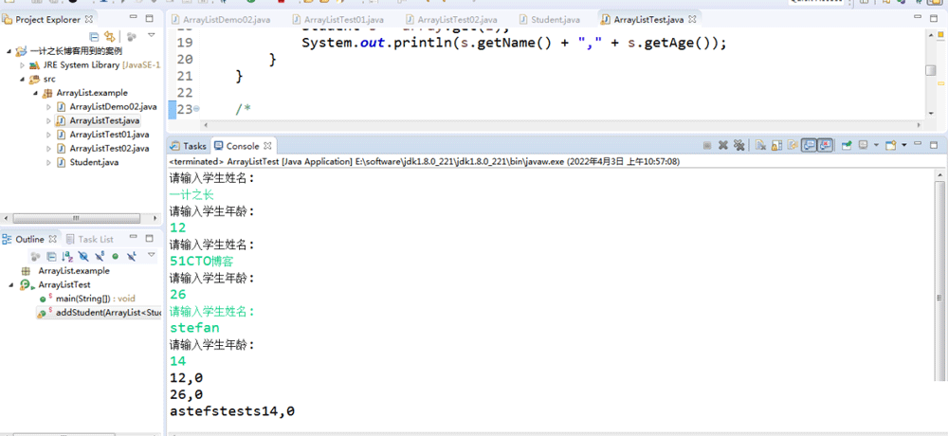Viewport: 948px width, 436px height.
Task: Open ArrayListTest02.java in Project Explorer
Action: 109,149
